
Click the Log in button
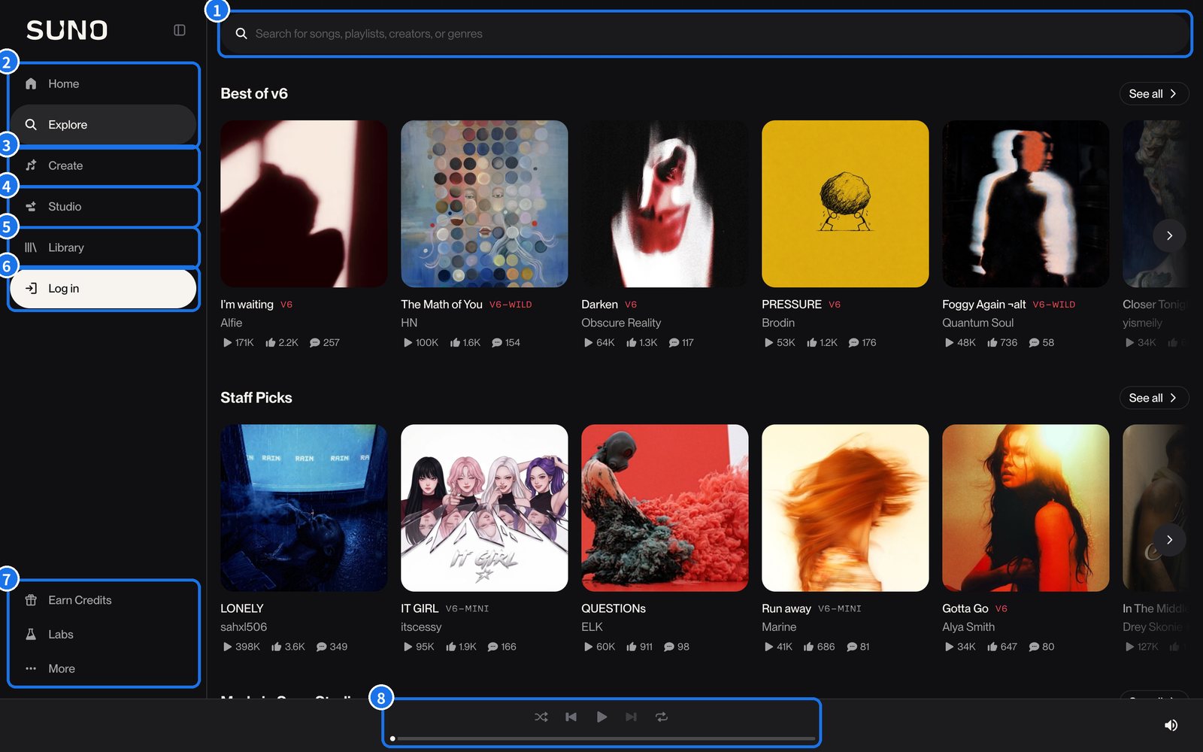coord(103,288)
